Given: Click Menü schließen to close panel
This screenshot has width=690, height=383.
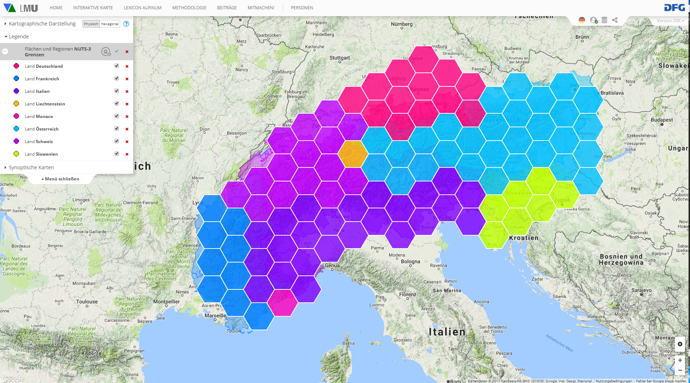Looking at the screenshot, I should [60, 179].
